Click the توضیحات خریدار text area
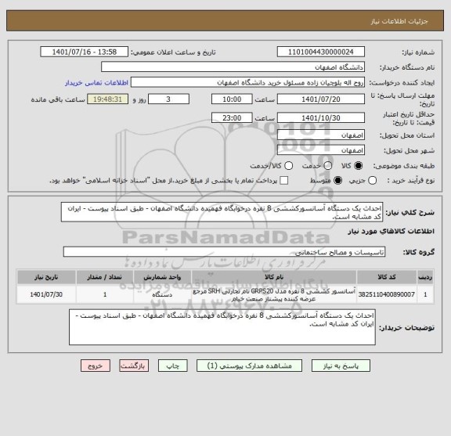The height and width of the screenshot is (436, 451). pos(222,327)
